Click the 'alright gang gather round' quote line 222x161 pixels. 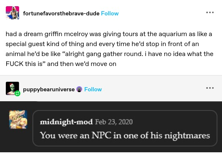pyautogui.click(x=110, y=54)
